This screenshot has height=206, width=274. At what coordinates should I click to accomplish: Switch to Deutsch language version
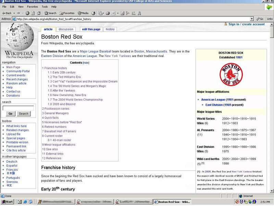click(x=12, y=161)
